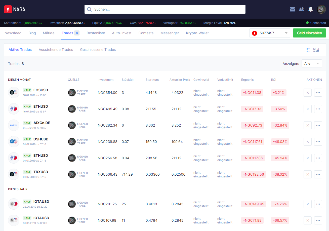Close the ETHUSD trade from 01.07.2019
This screenshot has width=329, height=231.
coord(308,158)
